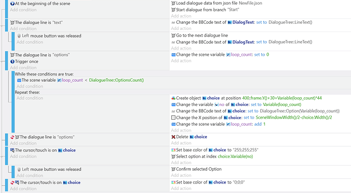Click Add condition under the While loop_count condition
This screenshot has width=351, height=193.
(30, 87)
